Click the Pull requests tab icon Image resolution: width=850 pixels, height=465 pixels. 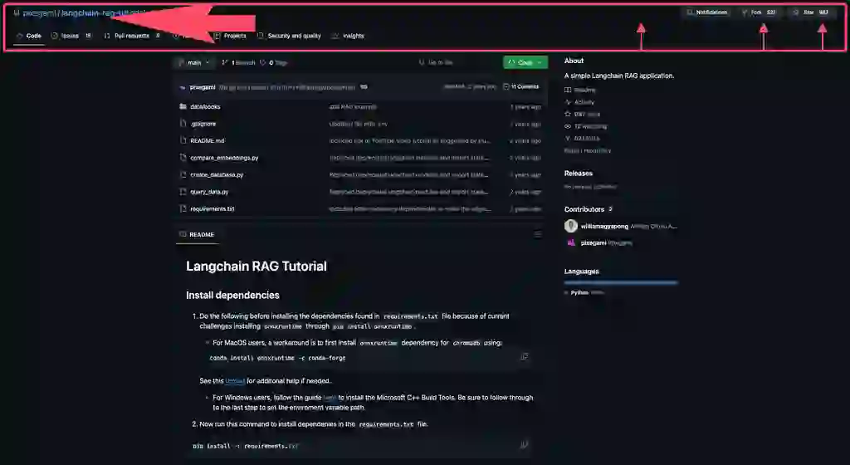(x=107, y=36)
